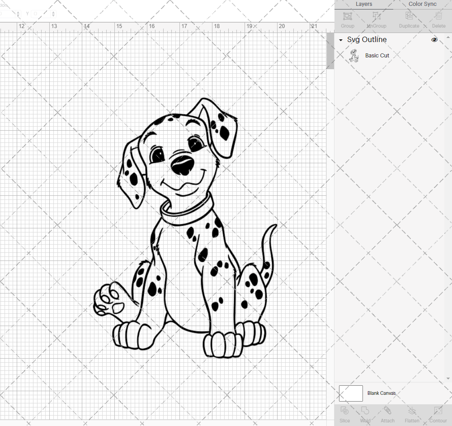Image resolution: width=452 pixels, height=426 pixels.
Task: Click the Delete trash icon
Action: coord(438,16)
